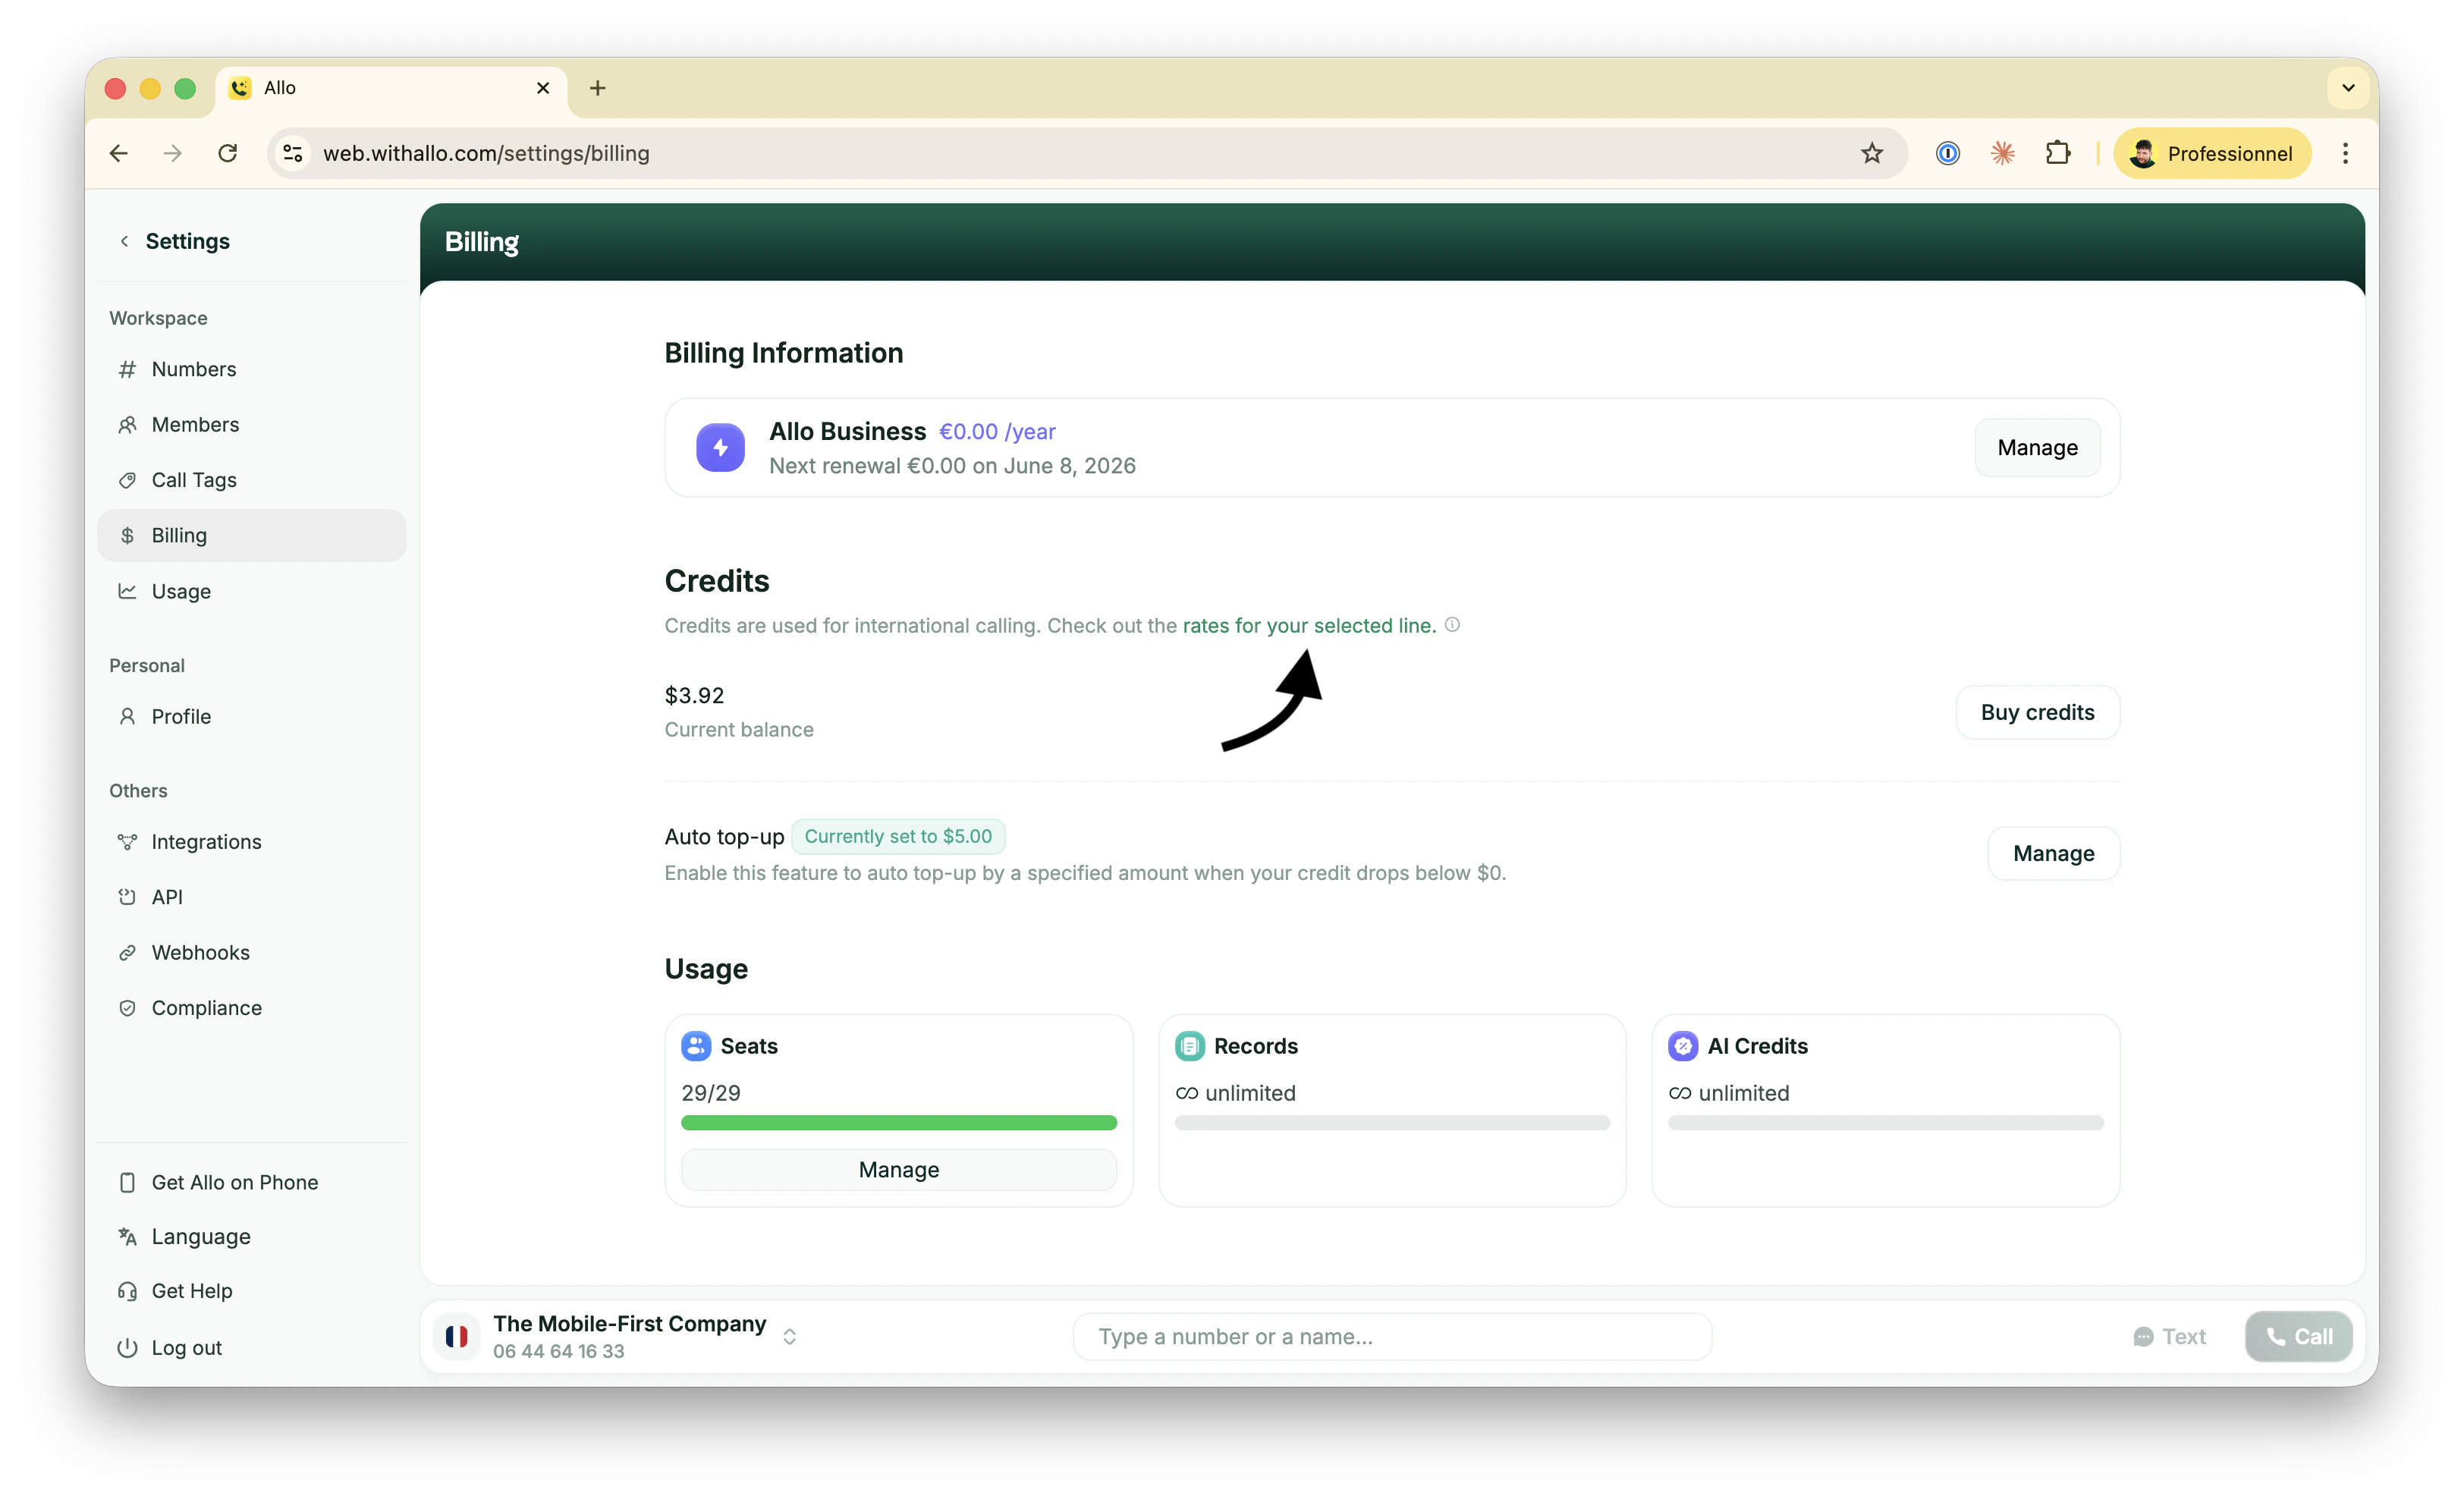The height and width of the screenshot is (1499, 2464).
Task: Focus the Type a number or name field
Action: tap(1392, 1336)
